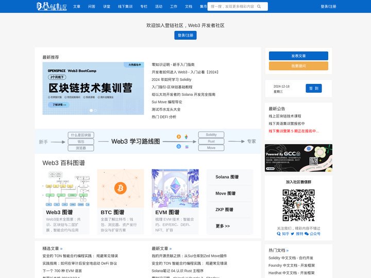
Task: Click the Solana stripes icon in the roadmap banner
Action: [187, 147]
